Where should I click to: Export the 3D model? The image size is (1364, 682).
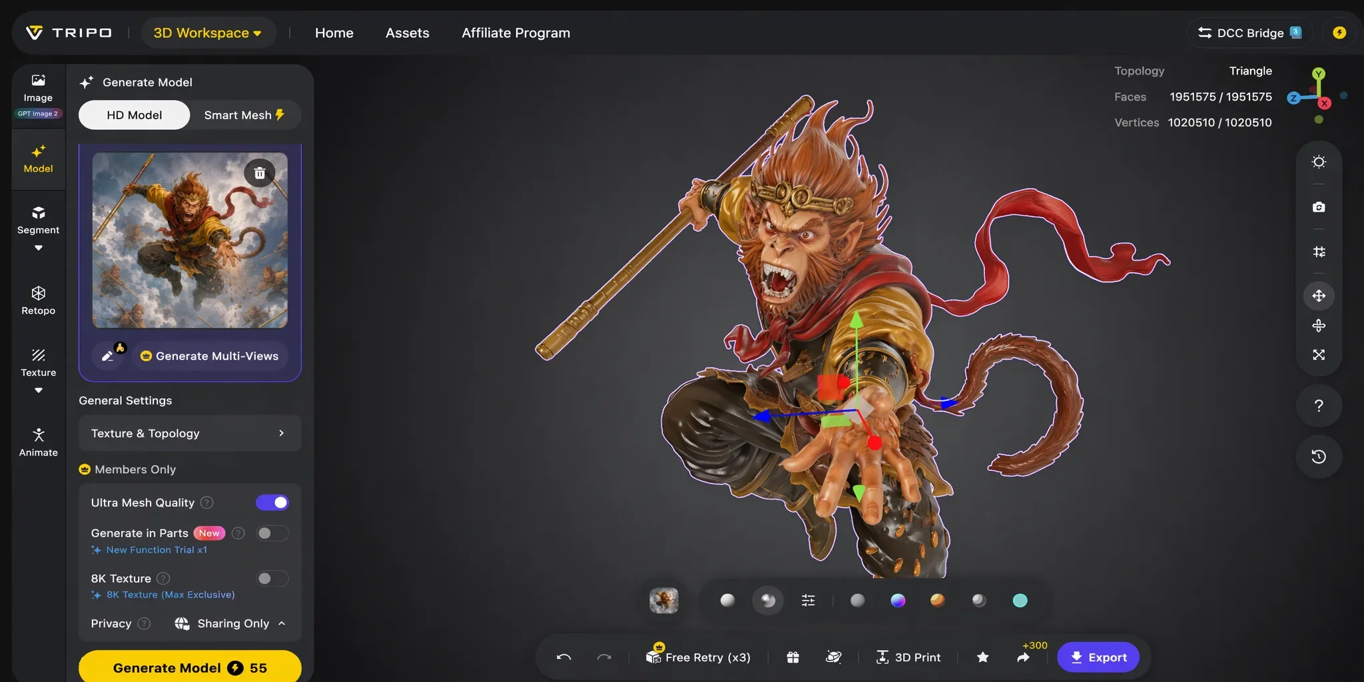tap(1098, 657)
